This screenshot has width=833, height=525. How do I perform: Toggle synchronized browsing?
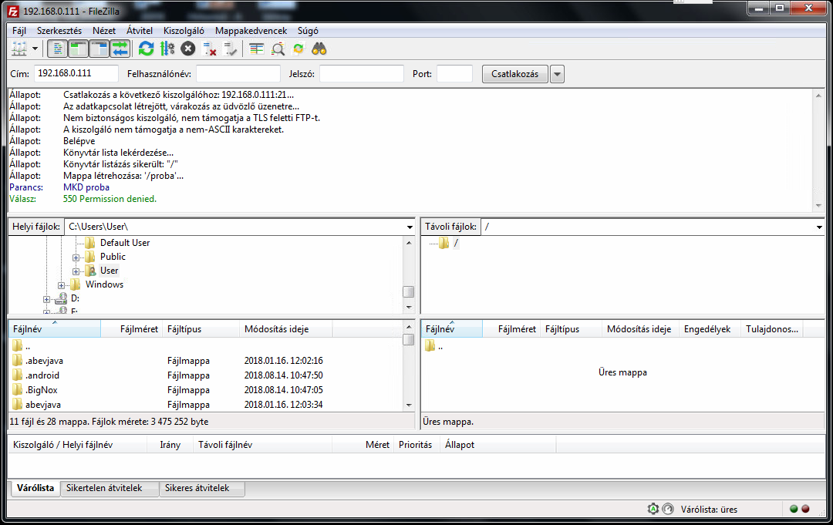tap(298, 49)
